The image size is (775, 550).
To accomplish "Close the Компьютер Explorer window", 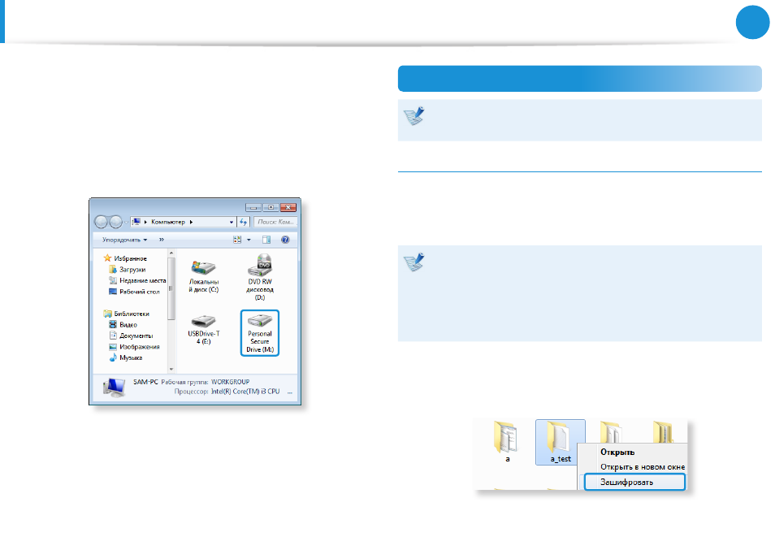I will [288, 207].
